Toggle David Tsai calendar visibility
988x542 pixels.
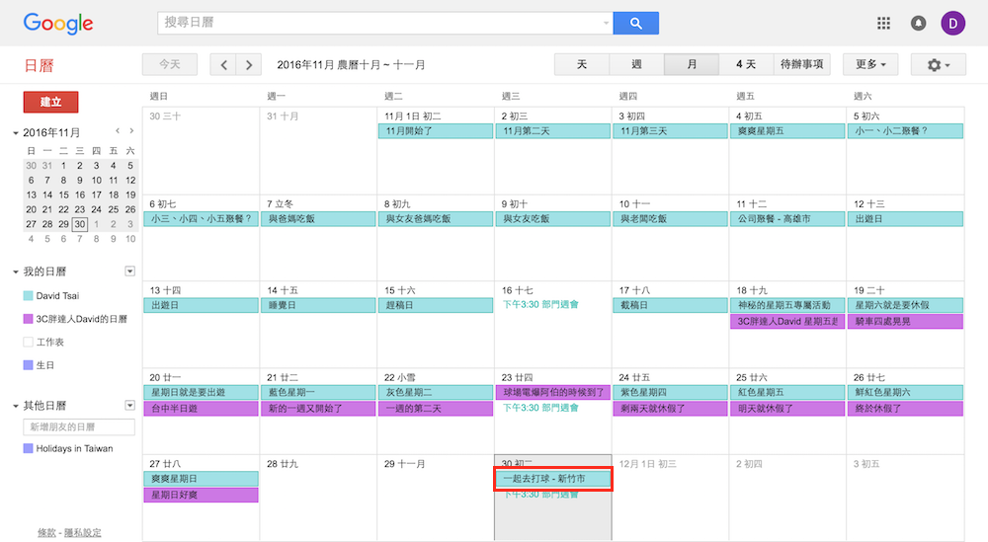pos(28,295)
